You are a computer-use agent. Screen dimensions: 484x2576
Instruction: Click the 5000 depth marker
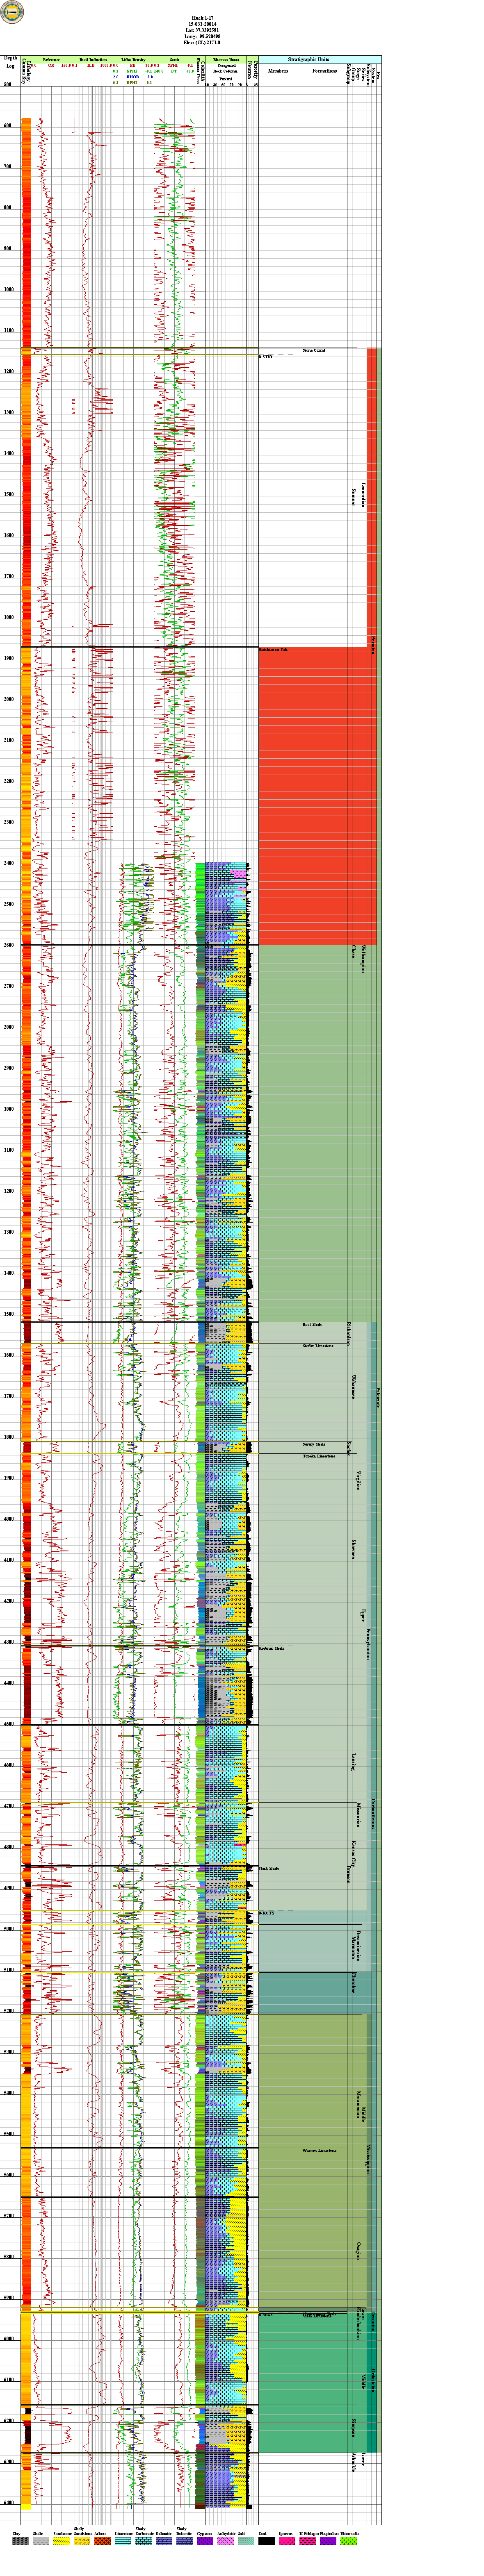click(8, 1929)
